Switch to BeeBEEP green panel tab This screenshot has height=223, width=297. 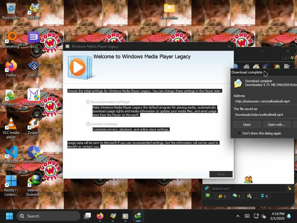(x=208, y=196)
